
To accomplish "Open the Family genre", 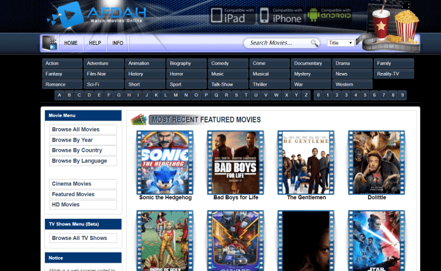I will click(x=393, y=63).
